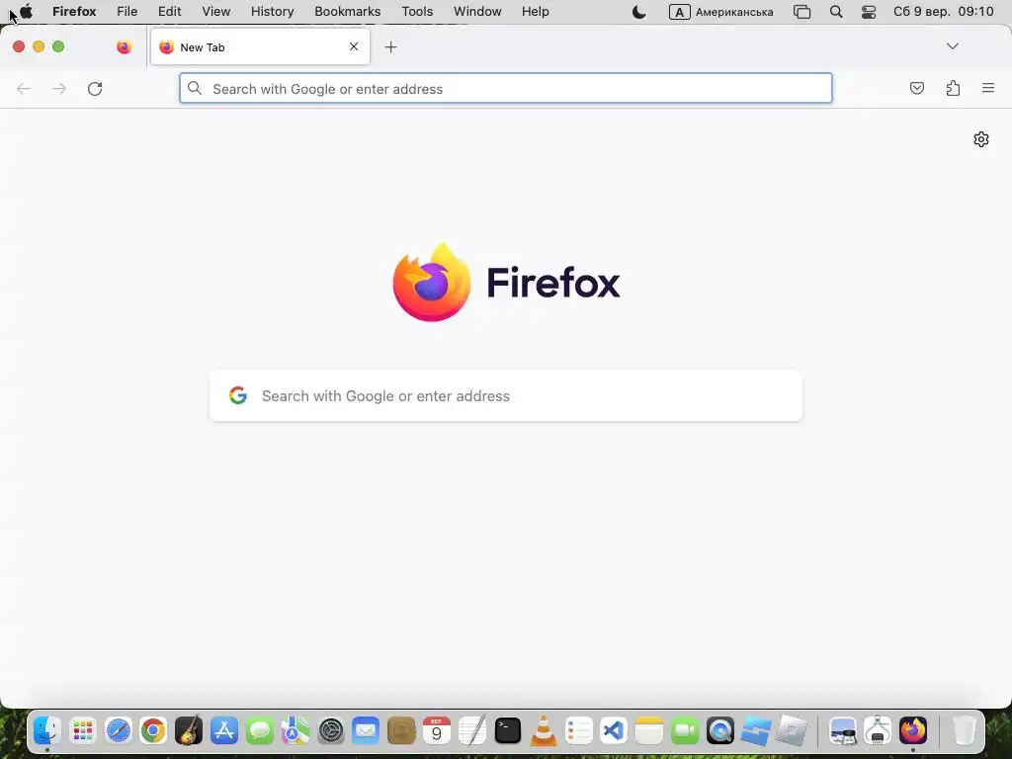This screenshot has width=1012, height=759.
Task: Click the date and time Сб 9 вер. 09:10
Action: tap(944, 12)
